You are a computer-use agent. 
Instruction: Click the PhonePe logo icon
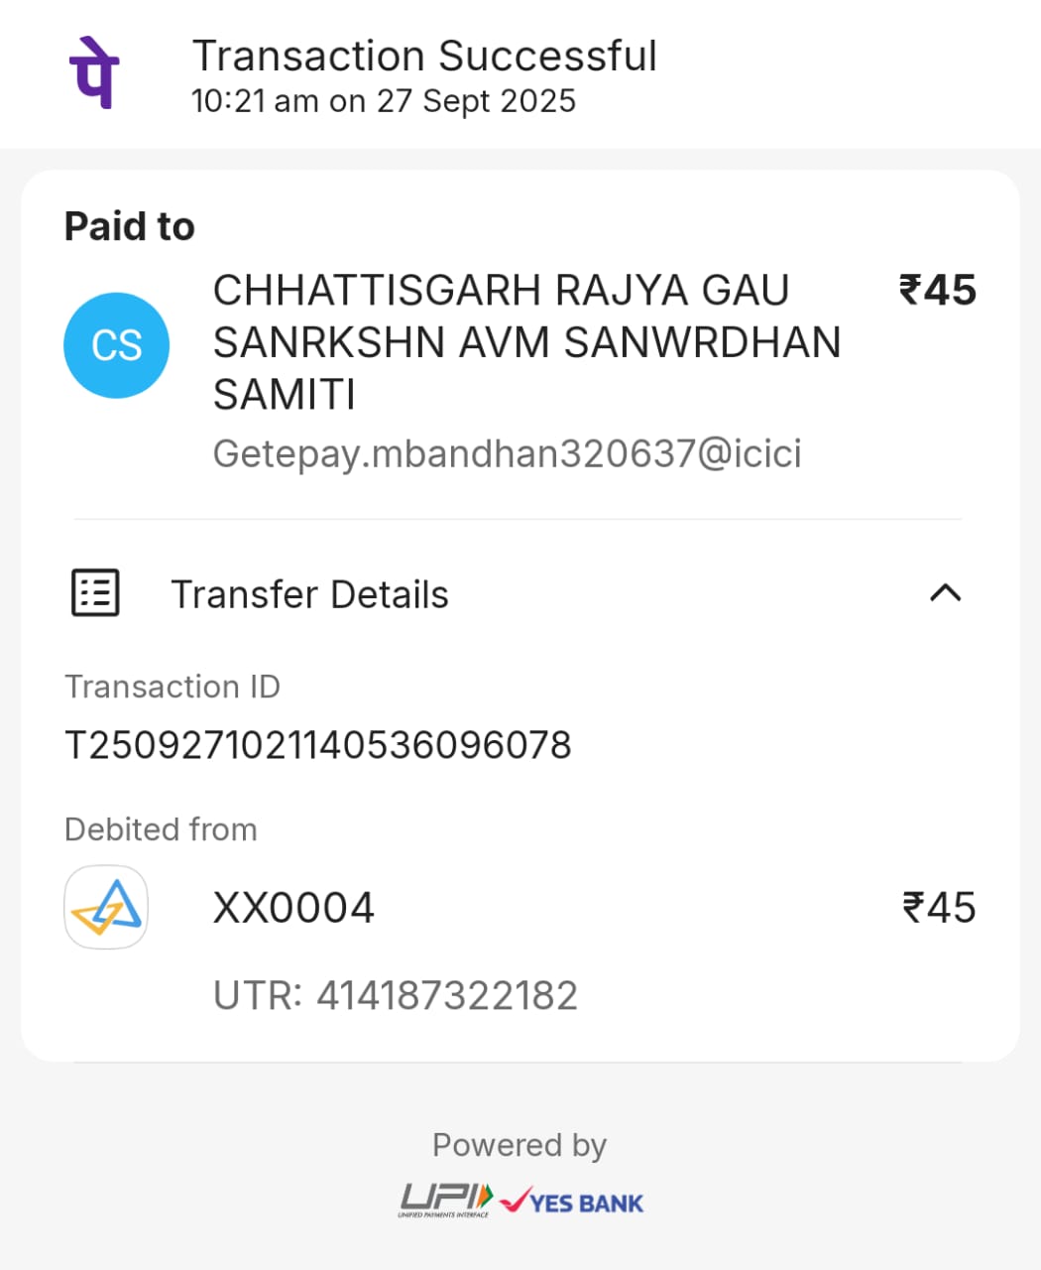pyautogui.click(x=94, y=72)
